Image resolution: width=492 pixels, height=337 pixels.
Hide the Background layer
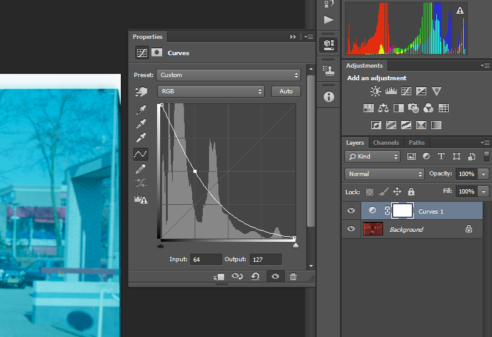click(x=351, y=229)
